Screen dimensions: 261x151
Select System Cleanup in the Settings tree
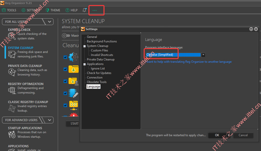[x=97, y=46]
